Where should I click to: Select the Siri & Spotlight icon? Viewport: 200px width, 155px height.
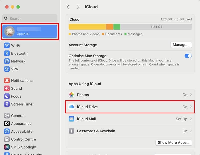point(7,147)
